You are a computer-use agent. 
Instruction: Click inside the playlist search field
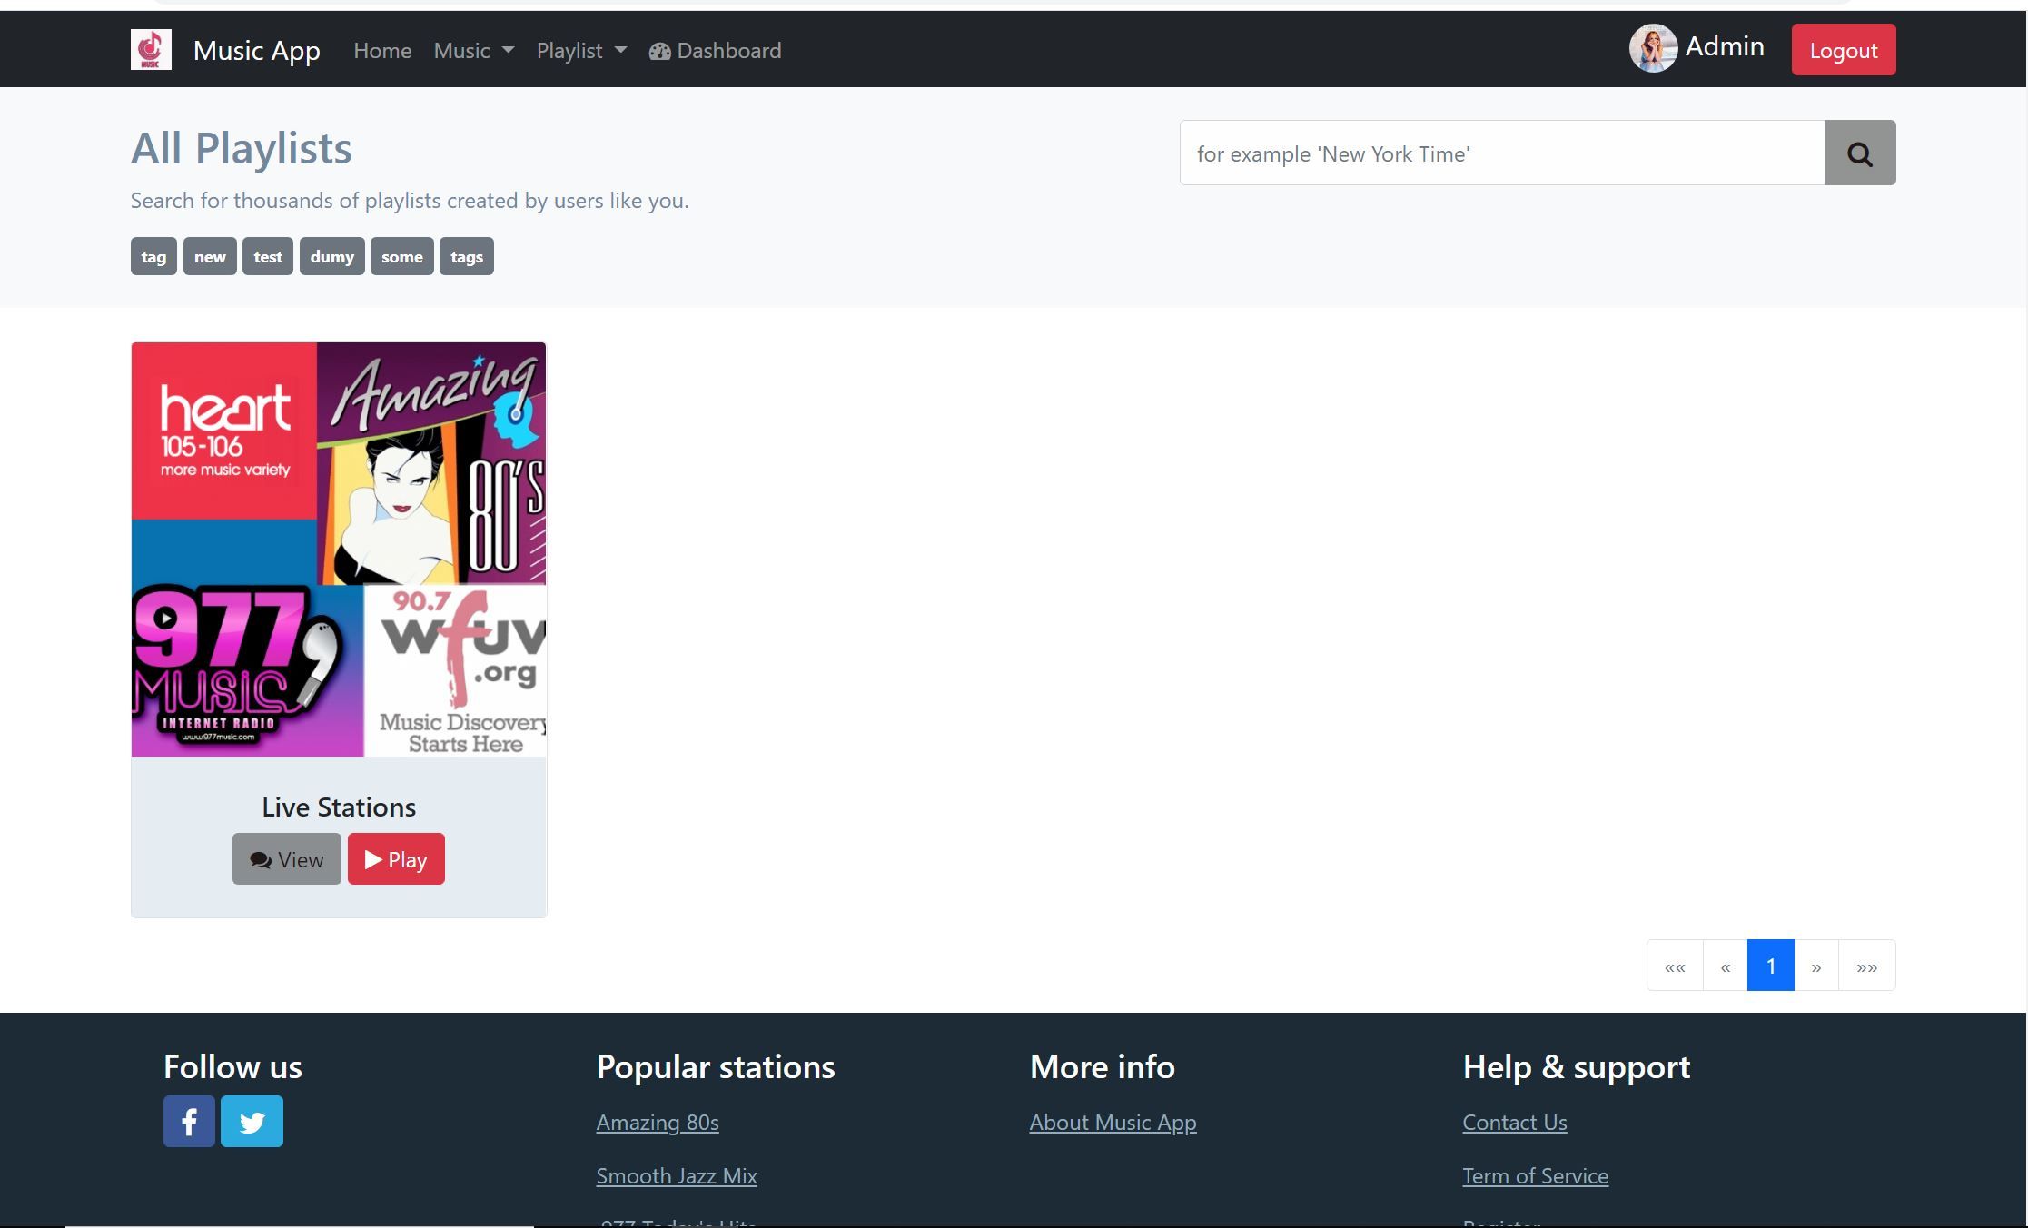click(1501, 153)
